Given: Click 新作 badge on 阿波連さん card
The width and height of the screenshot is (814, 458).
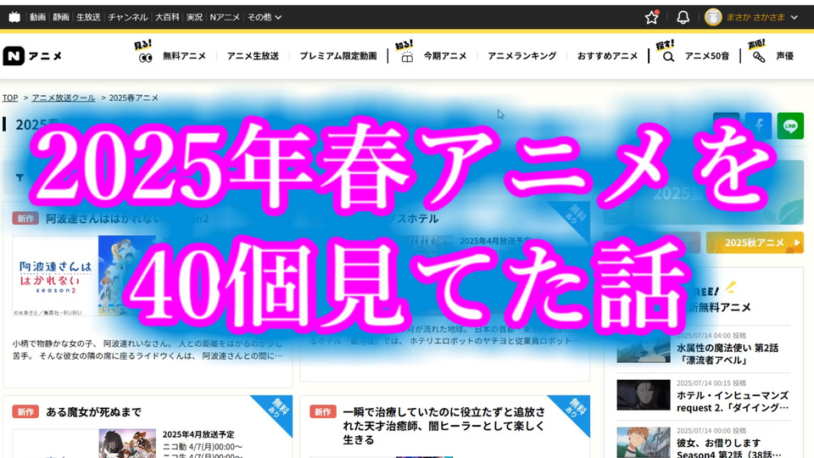Looking at the screenshot, I should tap(25, 219).
